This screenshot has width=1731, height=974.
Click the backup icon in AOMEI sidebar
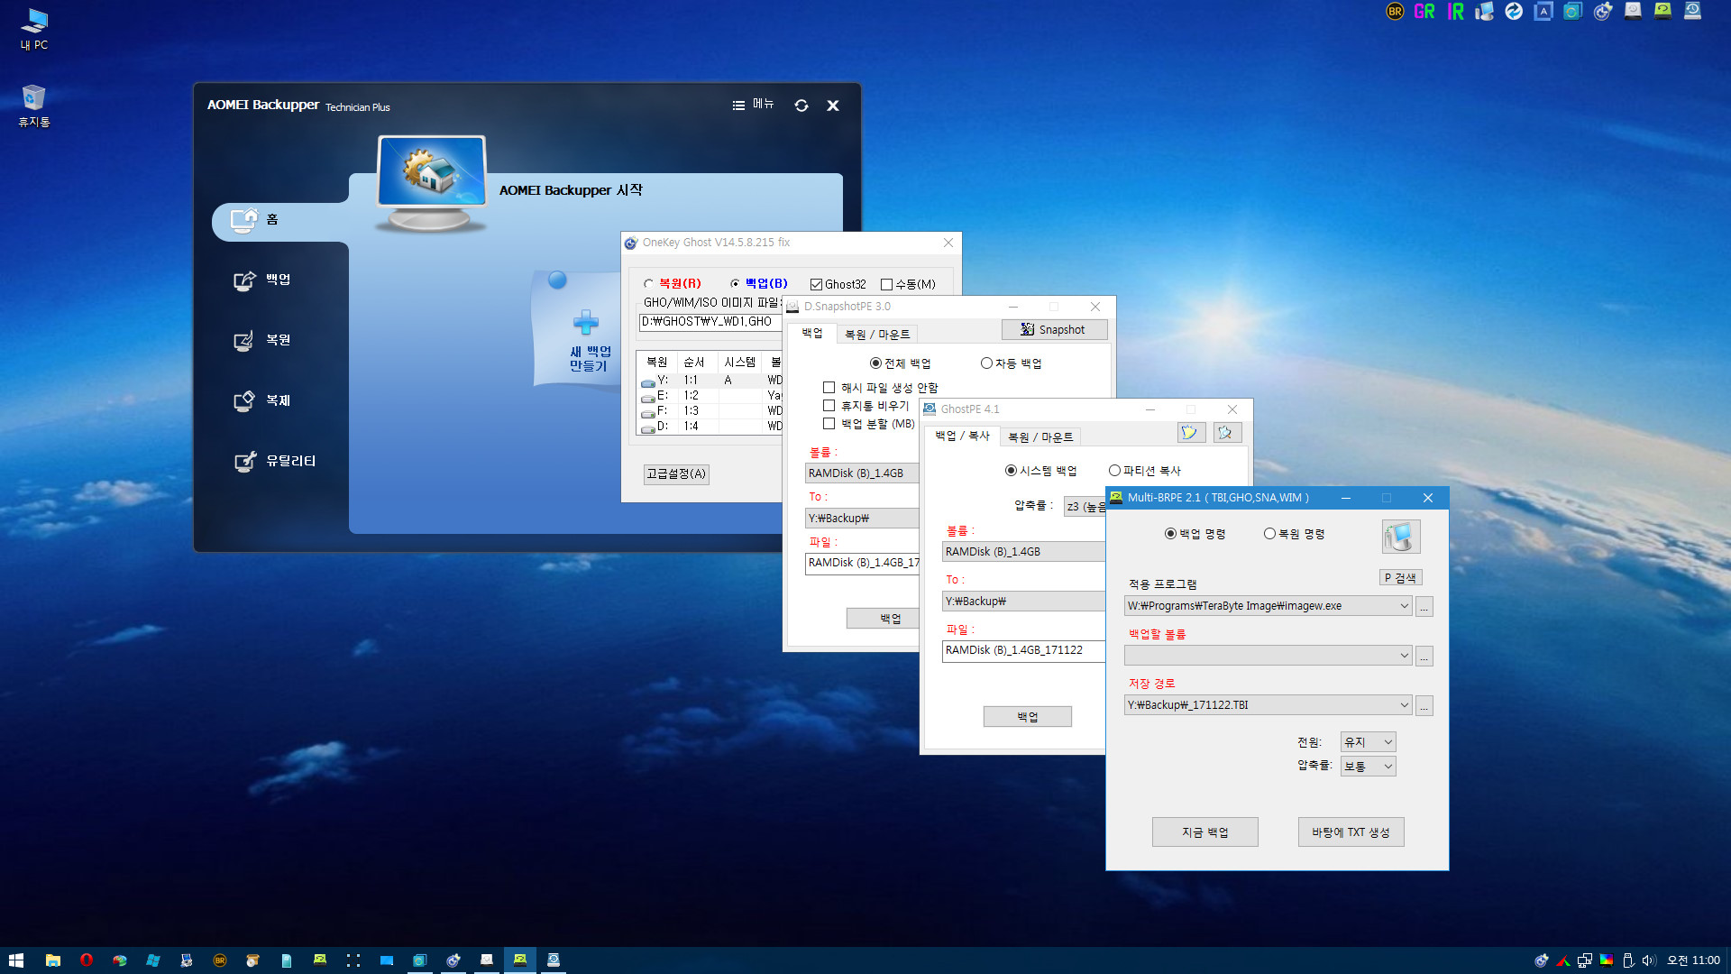pos(244,280)
